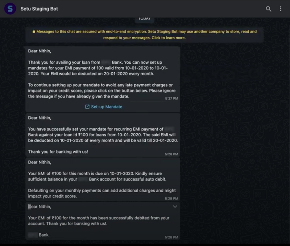The width and height of the screenshot is (290, 246).
Task: Click the 5:27 PM message timestamp
Action: 172,98
